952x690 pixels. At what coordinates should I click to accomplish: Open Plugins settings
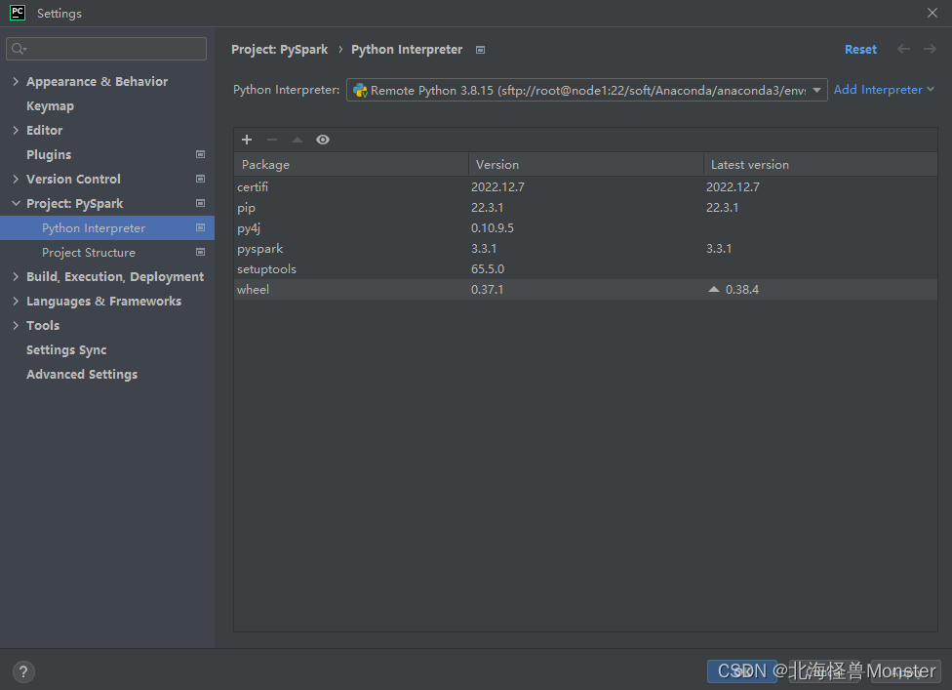click(x=49, y=155)
